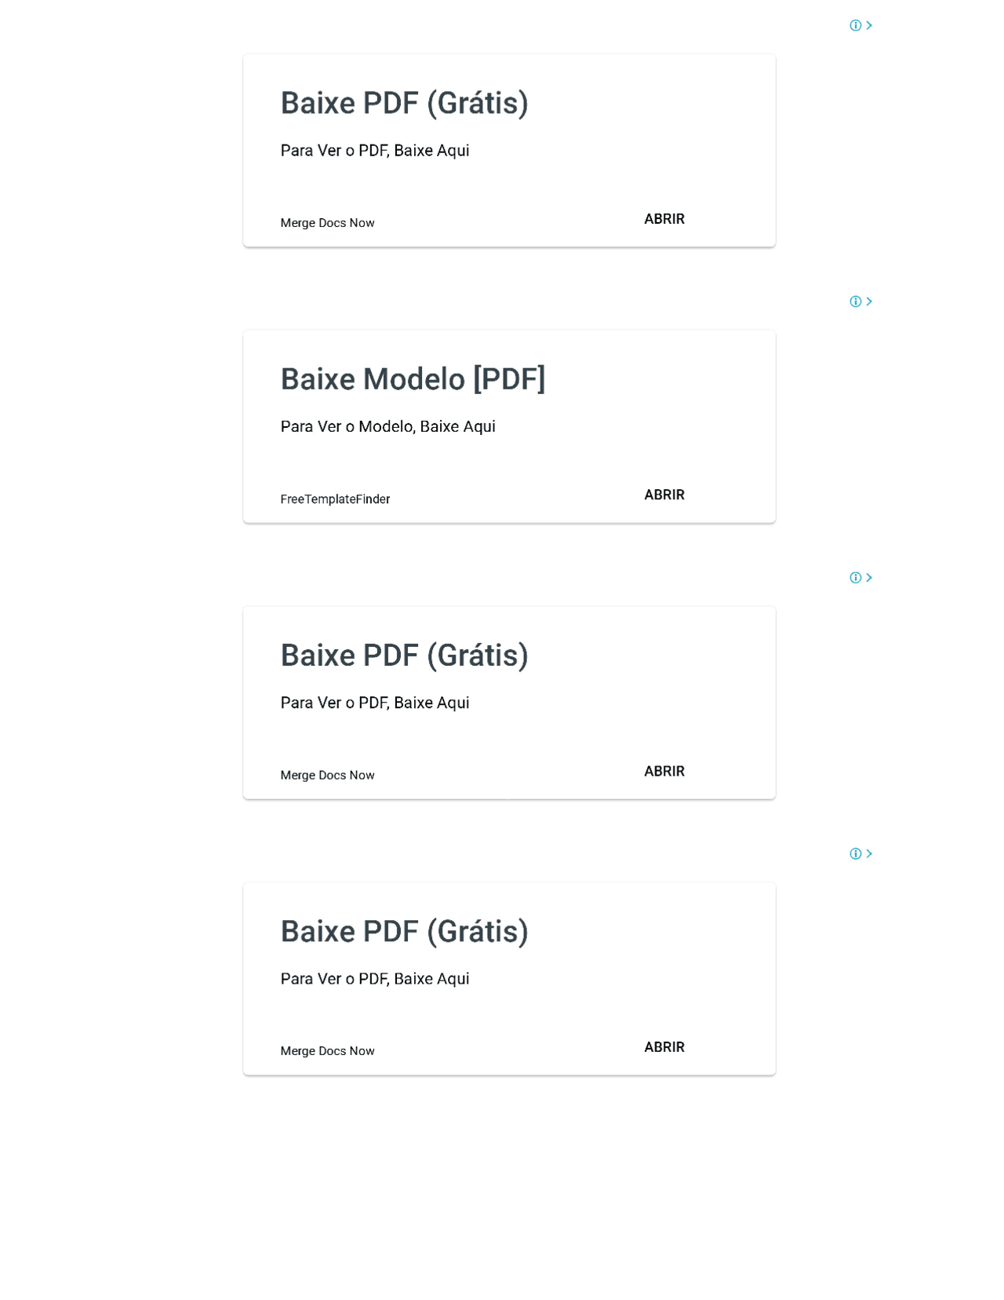The width and height of the screenshot is (1004, 1300).
Task: Click Merge Docs Now in the bottom ad
Action: click(327, 1051)
